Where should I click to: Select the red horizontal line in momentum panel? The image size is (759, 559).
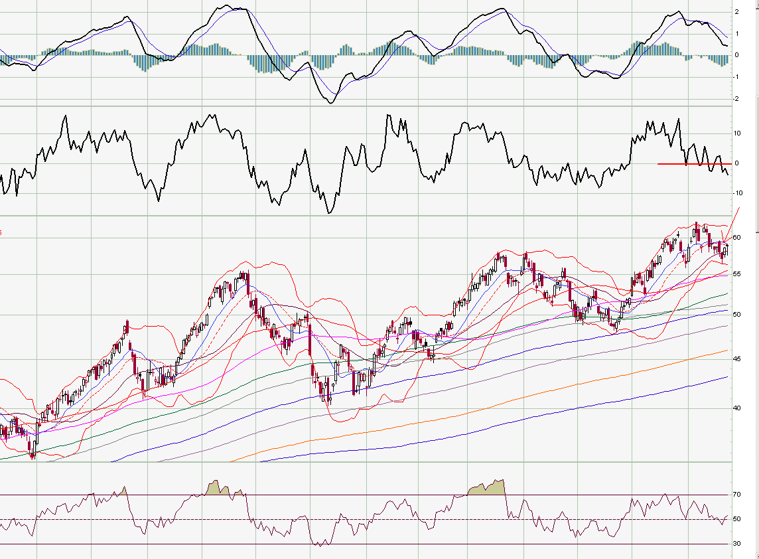click(x=694, y=164)
